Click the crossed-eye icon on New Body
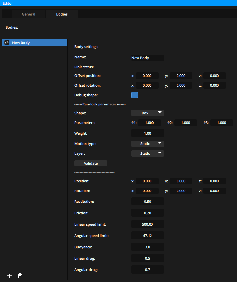Viewport: 237px width, 282px height. pos(7,43)
